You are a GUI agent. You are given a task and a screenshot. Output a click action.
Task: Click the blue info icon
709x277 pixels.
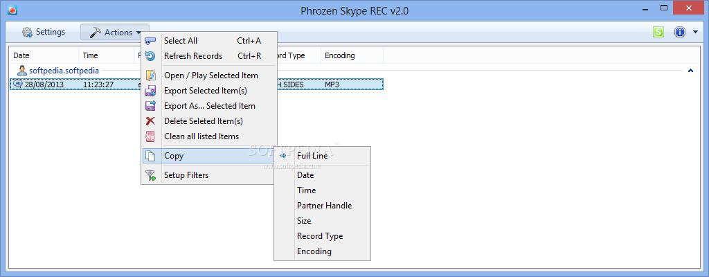pos(680,32)
